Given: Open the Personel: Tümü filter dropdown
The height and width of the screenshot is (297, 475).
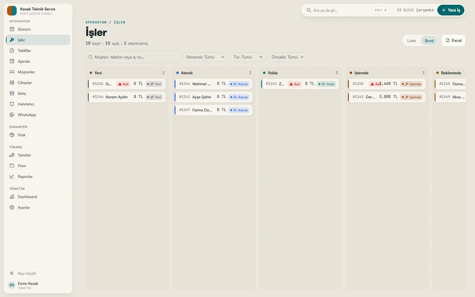Looking at the screenshot, I should pyautogui.click(x=205, y=57).
